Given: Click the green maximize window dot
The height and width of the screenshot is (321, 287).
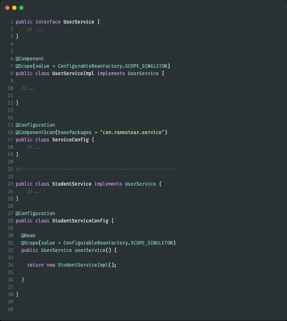Looking at the screenshot, I should pos(21,8).
